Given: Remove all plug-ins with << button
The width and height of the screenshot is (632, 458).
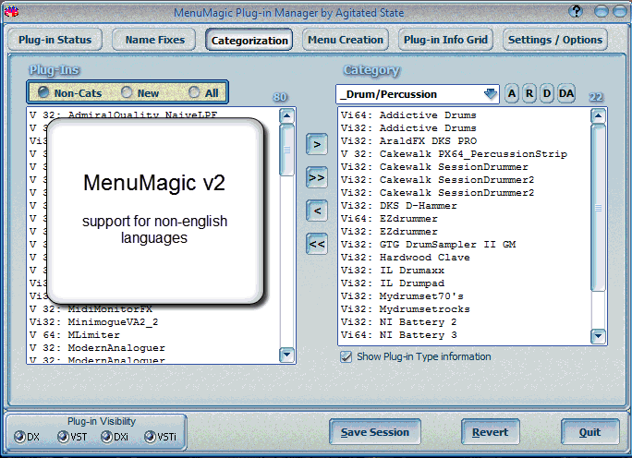Looking at the screenshot, I should [x=317, y=244].
